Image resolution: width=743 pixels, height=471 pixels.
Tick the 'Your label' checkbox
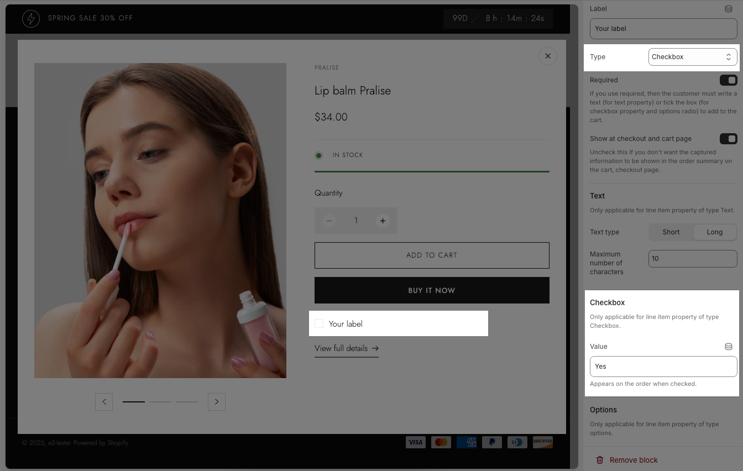pyautogui.click(x=319, y=323)
